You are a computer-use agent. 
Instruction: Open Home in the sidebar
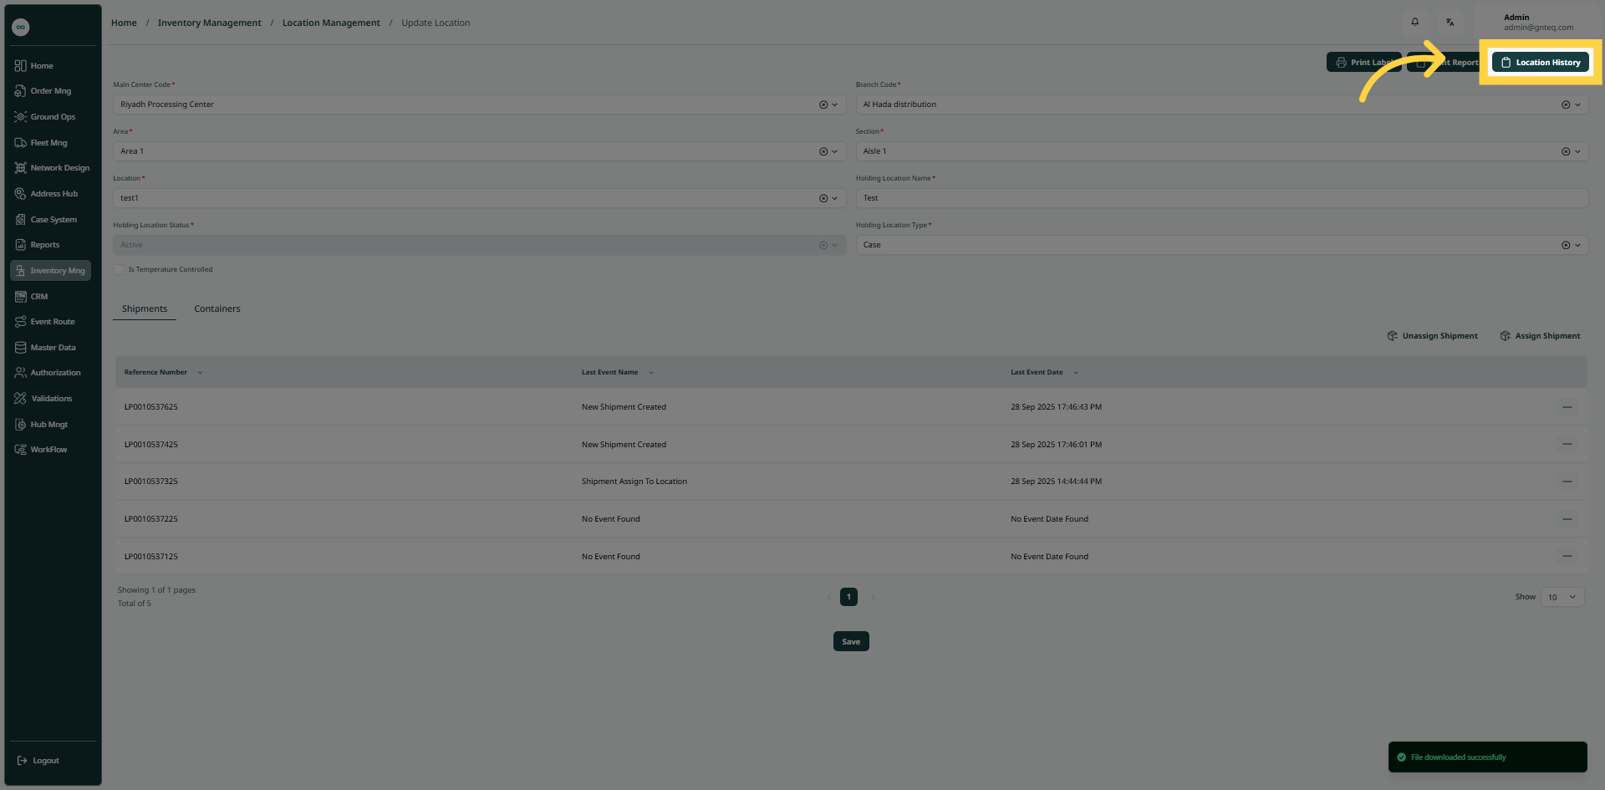[x=34, y=66]
